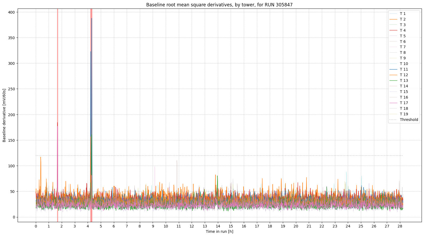The image size is (424, 236).
Task: Click the T 4 red legend line
Action: [394, 30]
